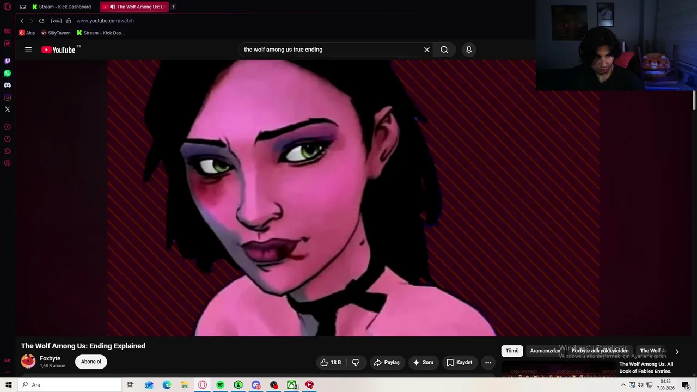This screenshot has width=697, height=392.
Task: Switch to the Stream - Kick Dashboard tab
Action: 62,7
